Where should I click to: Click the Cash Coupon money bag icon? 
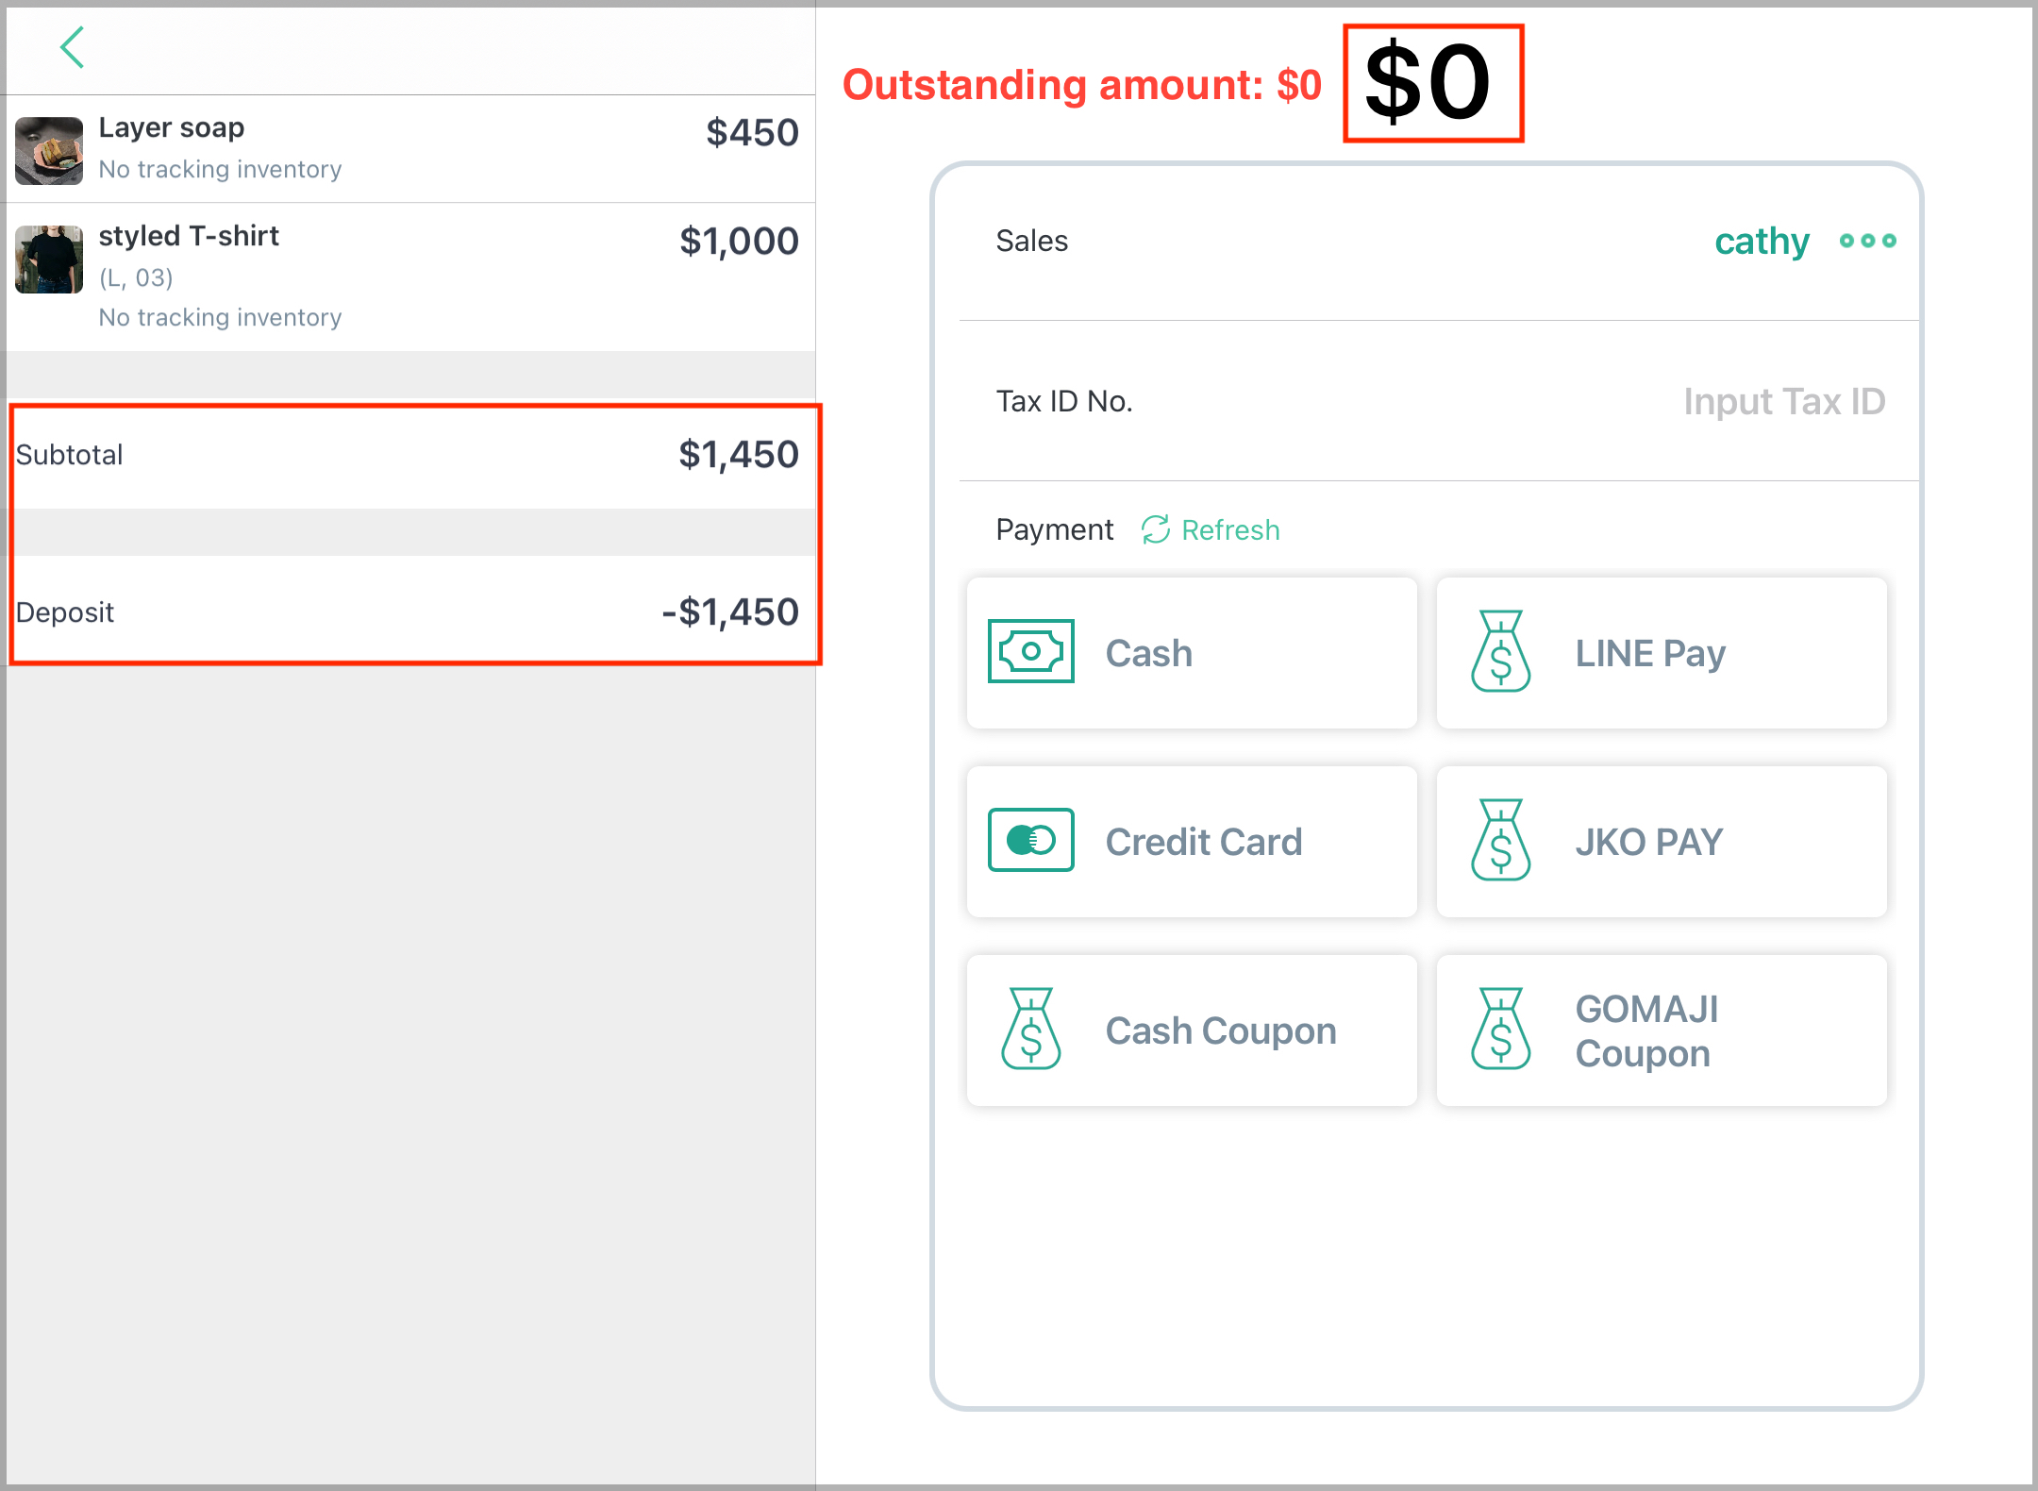pyautogui.click(x=1030, y=1029)
